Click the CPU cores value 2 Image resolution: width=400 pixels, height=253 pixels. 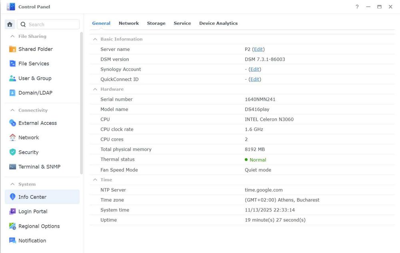click(246, 139)
